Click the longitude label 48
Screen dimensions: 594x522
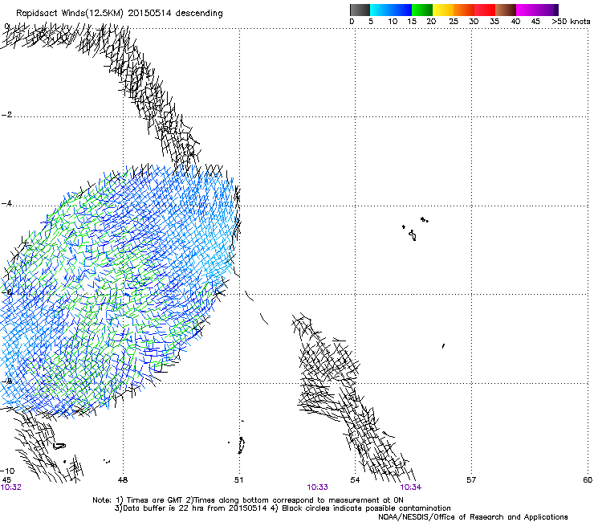click(123, 480)
